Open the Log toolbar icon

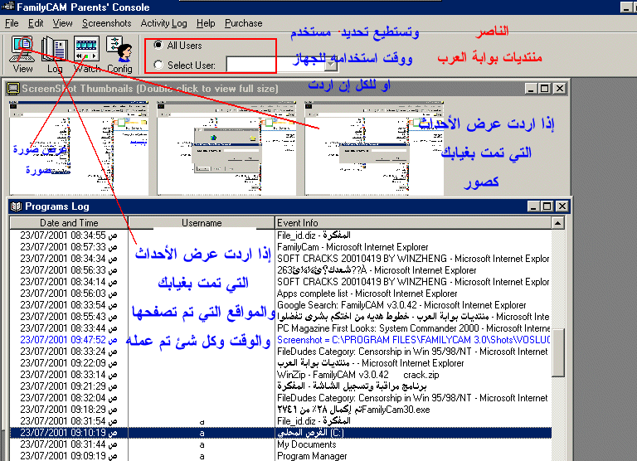(x=55, y=55)
